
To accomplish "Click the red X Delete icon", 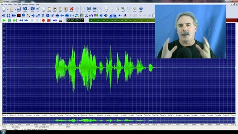I will [x=71, y=9].
